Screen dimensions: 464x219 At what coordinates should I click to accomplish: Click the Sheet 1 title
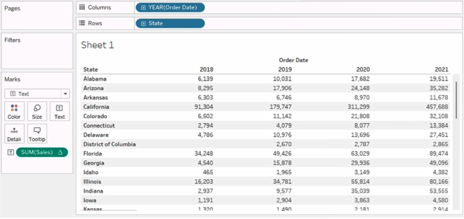tap(98, 45)
